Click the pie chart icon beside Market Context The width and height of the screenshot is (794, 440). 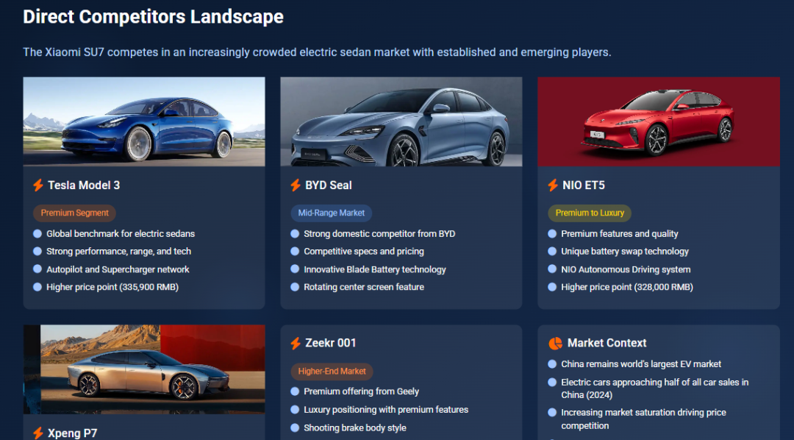[556, 343]
